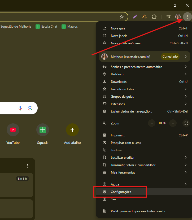Open media controls icon in toolbar
The image size is (192, 220).
[168, 17]
